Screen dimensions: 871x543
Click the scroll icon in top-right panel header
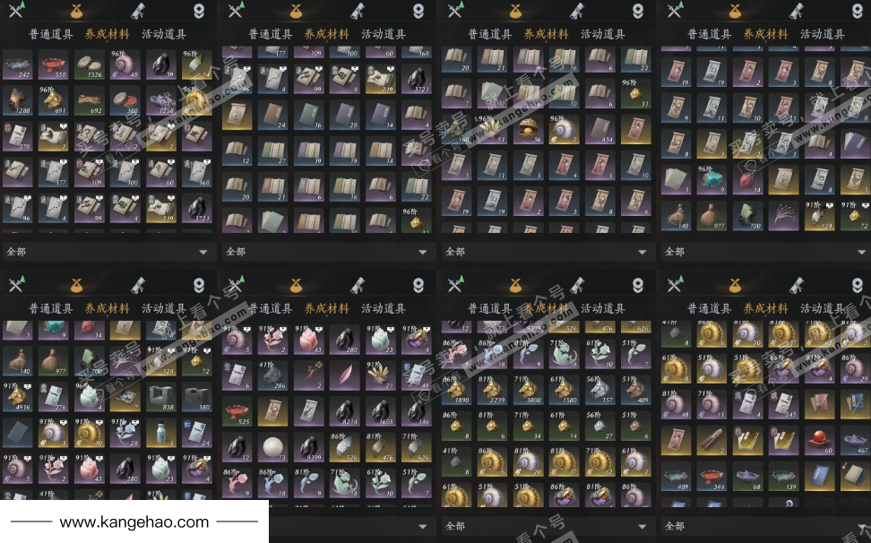[798, 10]
